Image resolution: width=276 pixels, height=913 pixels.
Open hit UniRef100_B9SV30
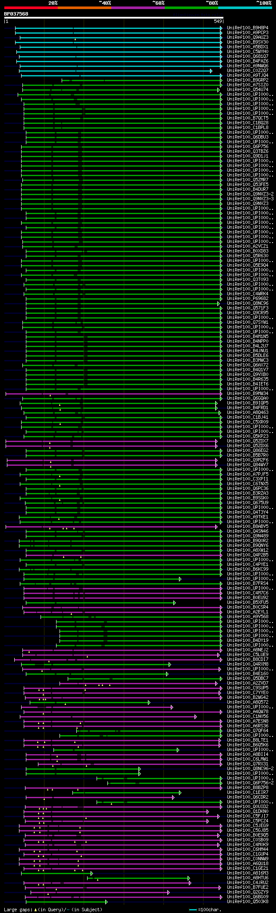point(248,42)
